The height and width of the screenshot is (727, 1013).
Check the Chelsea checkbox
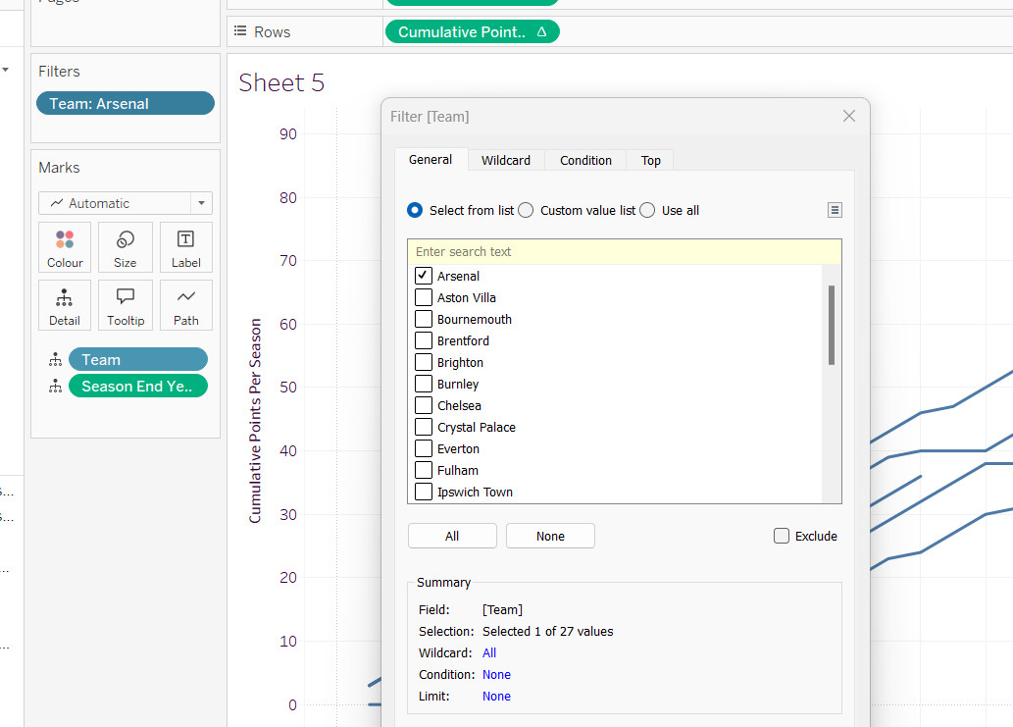pyautogui.click(x=424, y=405)
